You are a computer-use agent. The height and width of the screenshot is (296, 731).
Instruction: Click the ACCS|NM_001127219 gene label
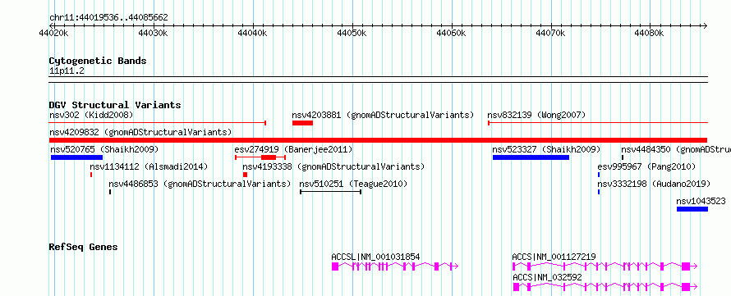point(554,257)
